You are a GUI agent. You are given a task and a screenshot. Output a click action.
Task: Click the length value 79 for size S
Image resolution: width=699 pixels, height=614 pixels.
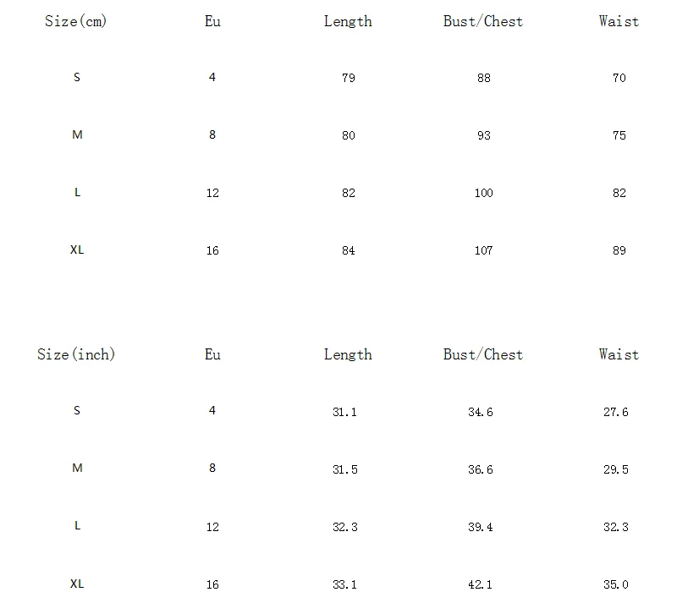[x=348, y=78]
